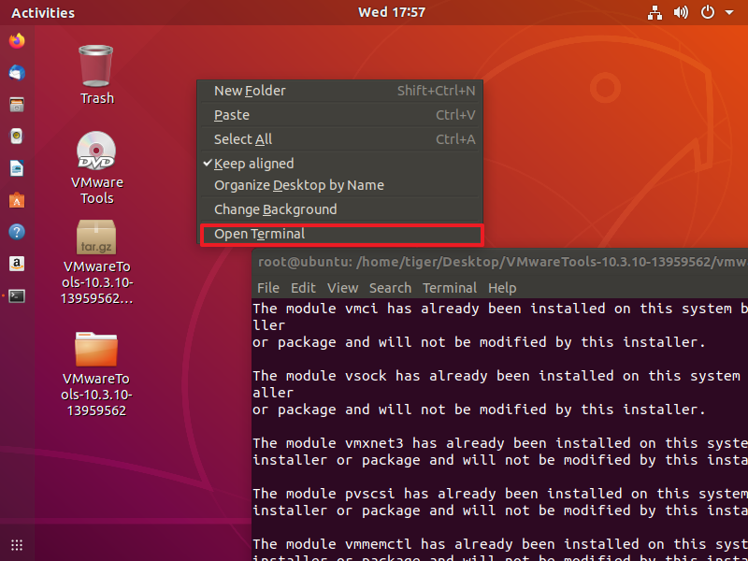
Task: Open the terminal's View menu
Action: coord(342,288)
